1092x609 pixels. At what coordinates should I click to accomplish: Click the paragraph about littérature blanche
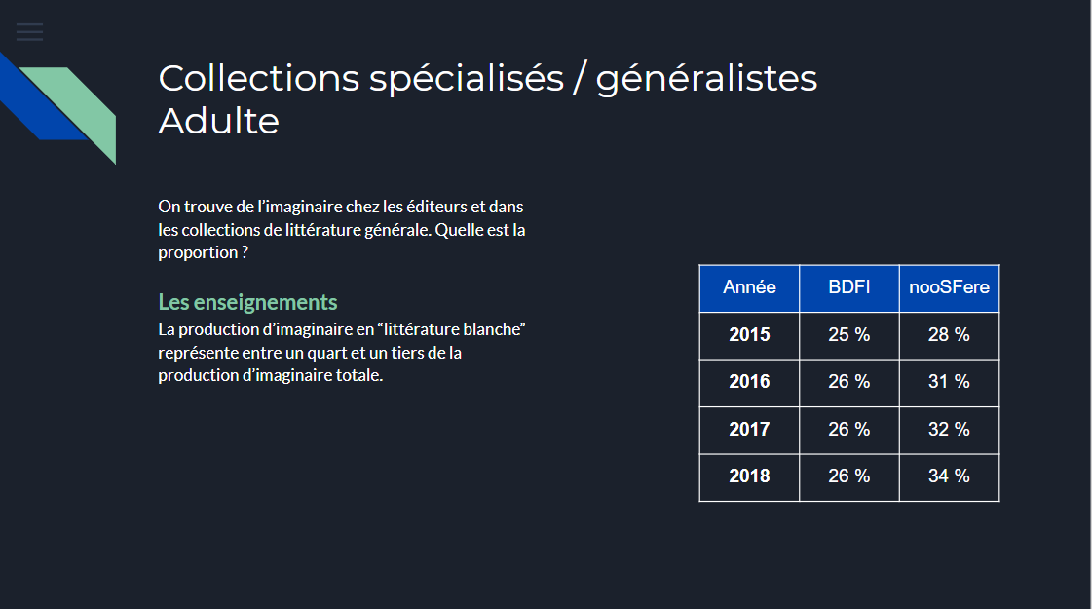click(x=341, y=352)
